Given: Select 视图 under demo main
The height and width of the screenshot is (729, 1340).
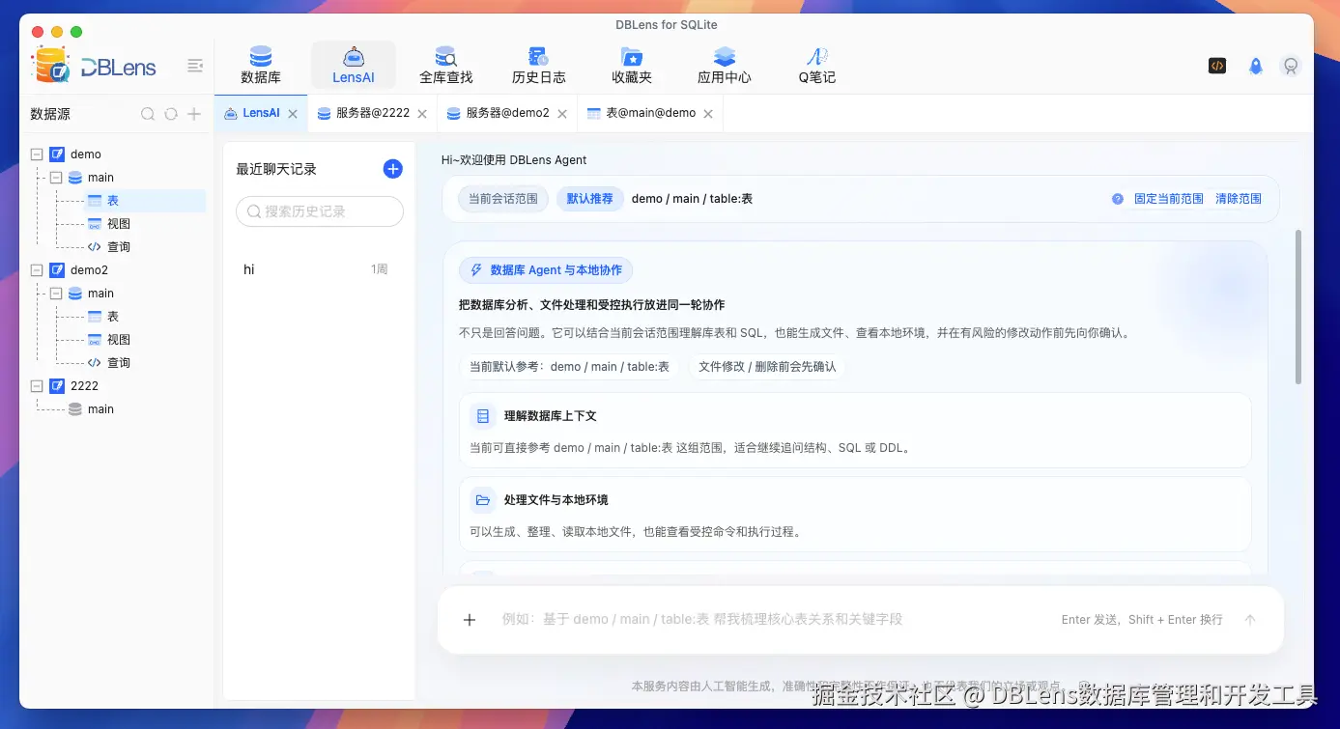Looking at the screenshot, I should [118, 224].
